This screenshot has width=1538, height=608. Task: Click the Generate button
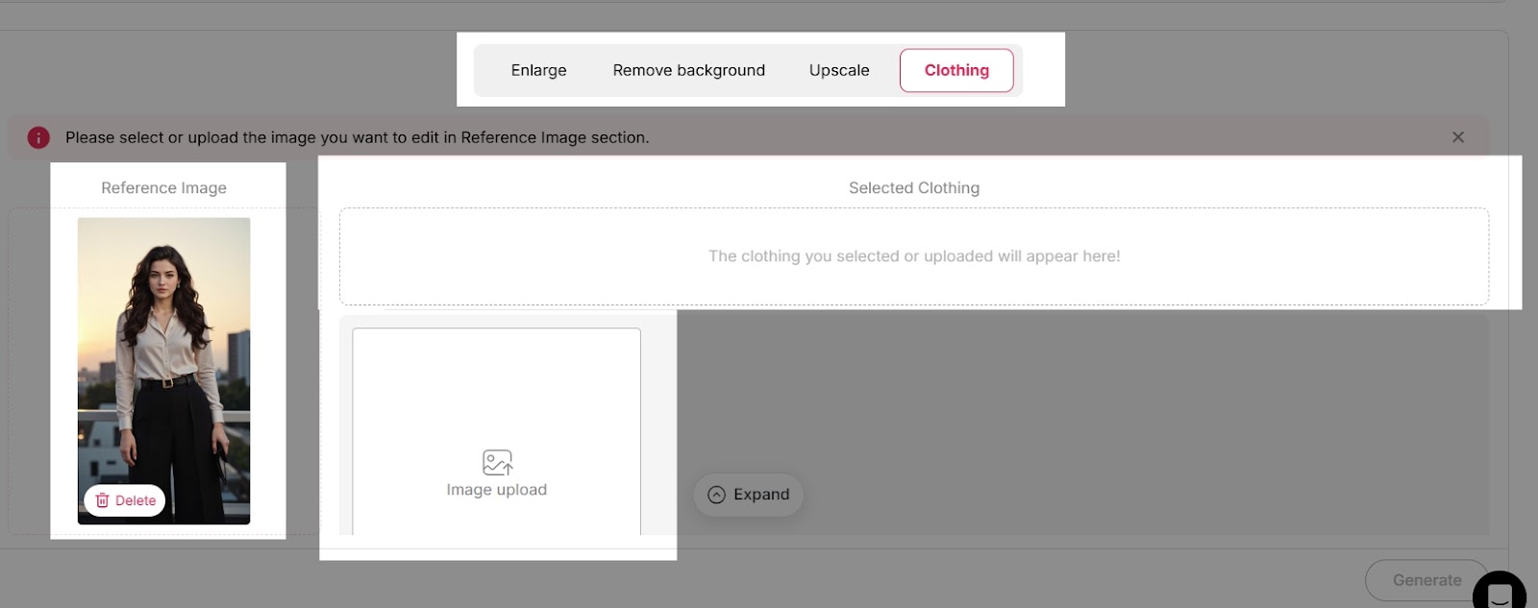(x=1426, y=580)
